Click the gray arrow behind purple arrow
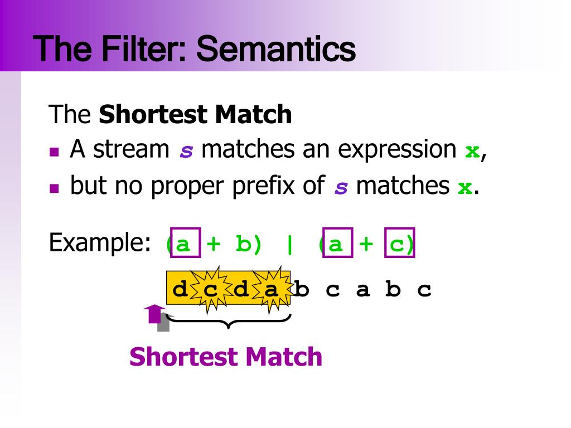This screenshot has width=571, height=428. point(164,323)
